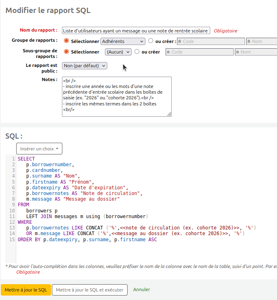
Task: Click p.cardnumber on SQL line 3
Action: point(45,170)
